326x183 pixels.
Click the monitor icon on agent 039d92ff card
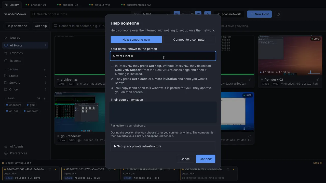[110, 169]
